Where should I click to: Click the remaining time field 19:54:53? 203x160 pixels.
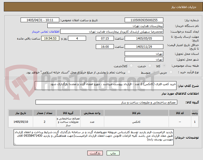(x=50, y=38)
